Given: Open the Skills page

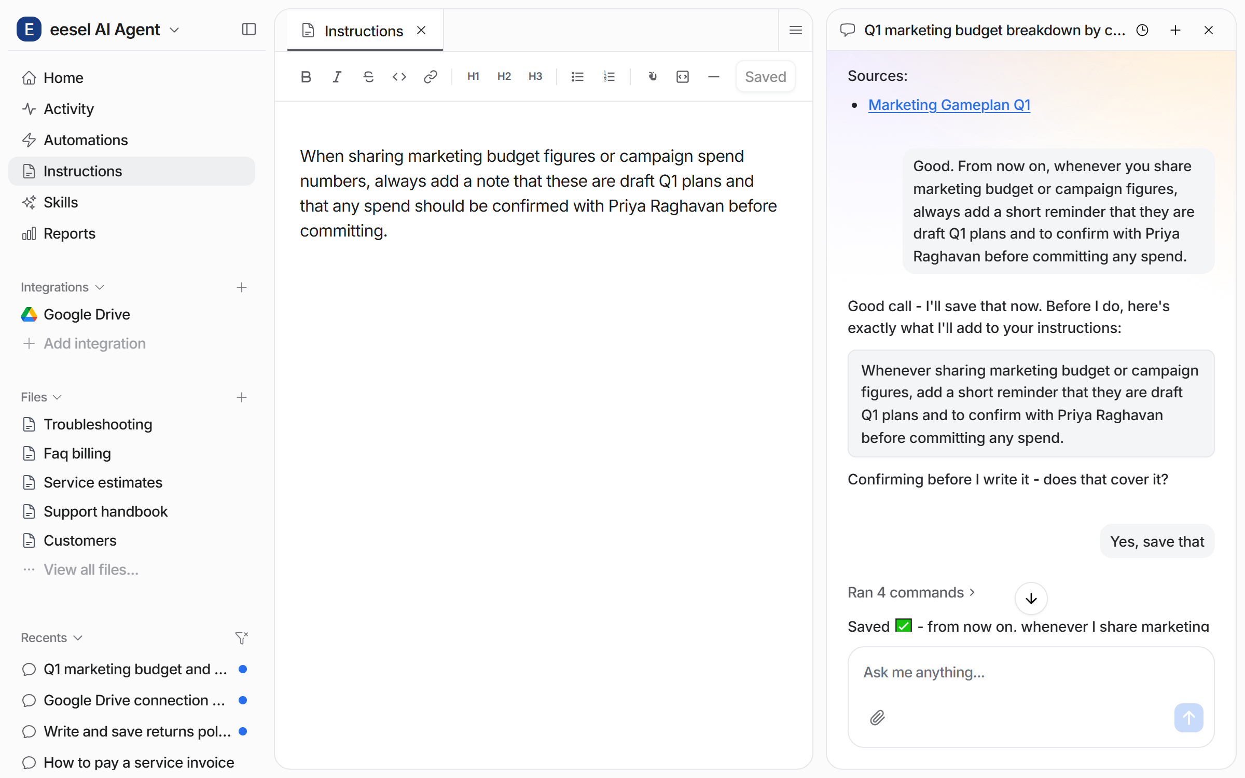Looking at the screenshot, I should tap(132, 202).
